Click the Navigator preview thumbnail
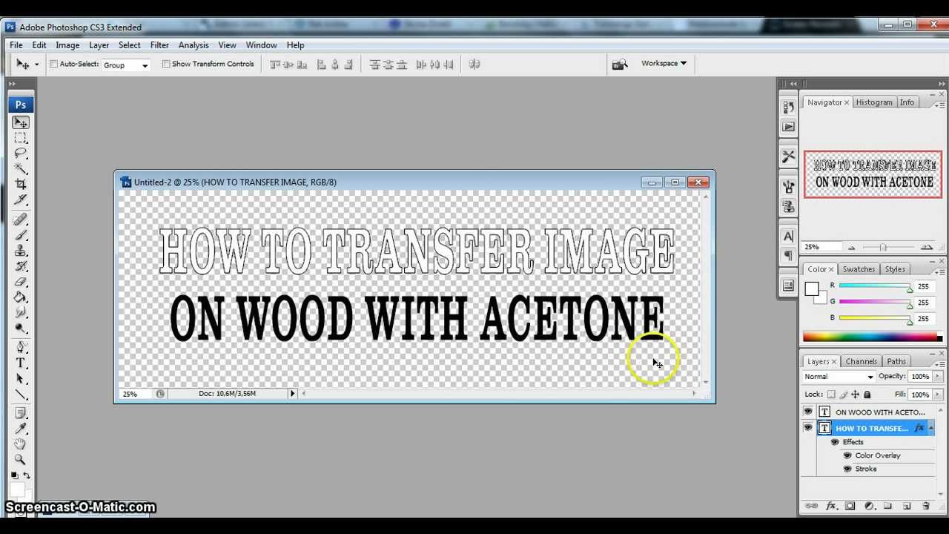 (873, 174)
